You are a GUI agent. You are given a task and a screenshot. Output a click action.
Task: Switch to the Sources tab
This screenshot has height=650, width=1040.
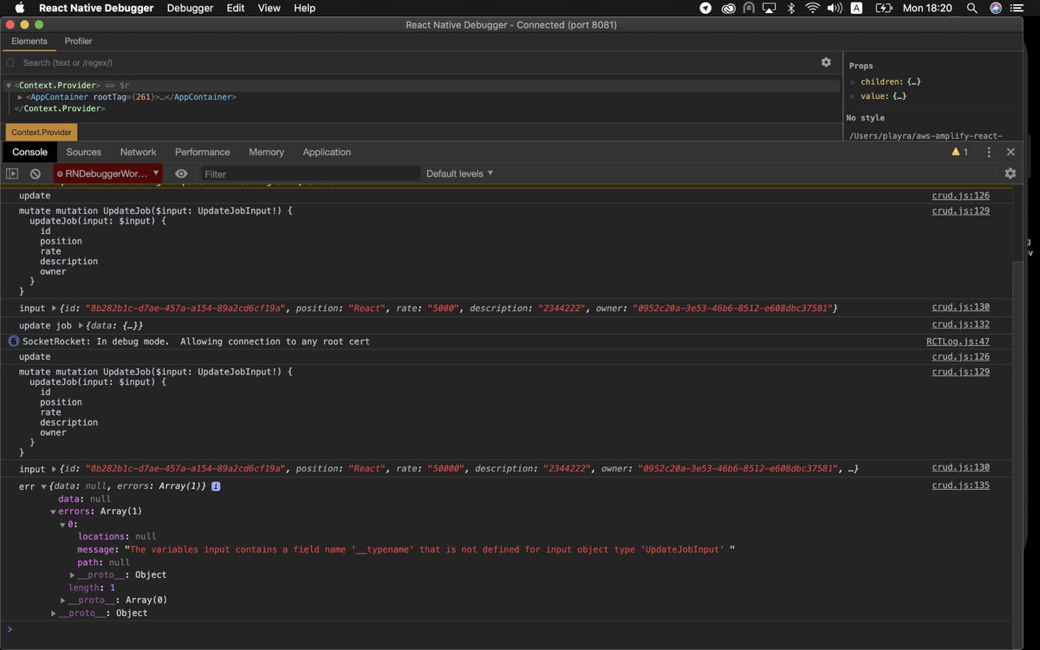click(84, 152)
